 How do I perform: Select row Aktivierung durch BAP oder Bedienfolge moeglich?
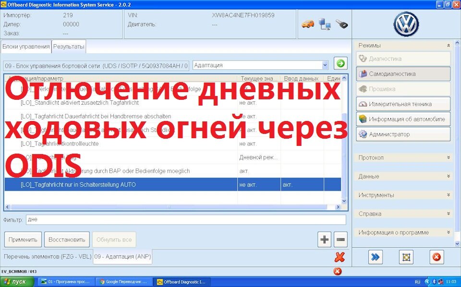pyautogui.click(x=173, y=171)
